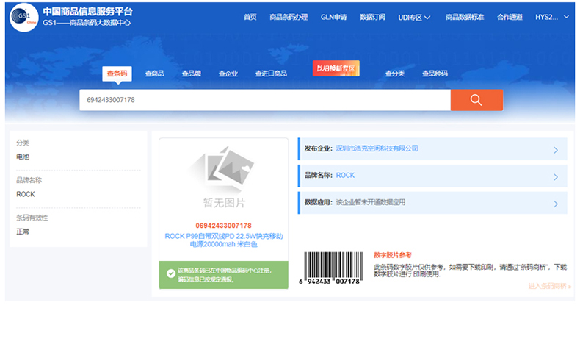Expand the 发布企业 row chevron
This screenshot has height=358, width=580.
[x=556, y=150]
